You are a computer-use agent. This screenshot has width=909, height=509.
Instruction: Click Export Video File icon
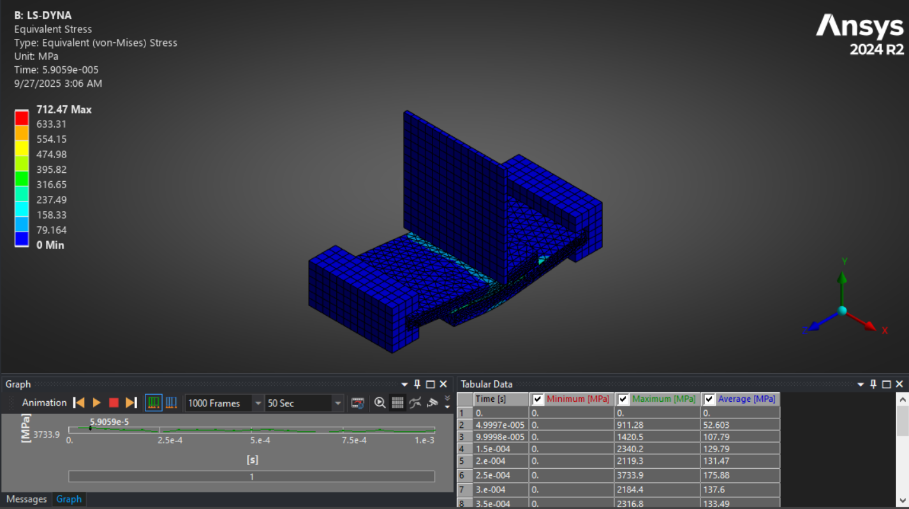tap(358, 402)
